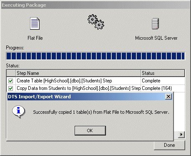Click the gears processing icon

point(96,22)
